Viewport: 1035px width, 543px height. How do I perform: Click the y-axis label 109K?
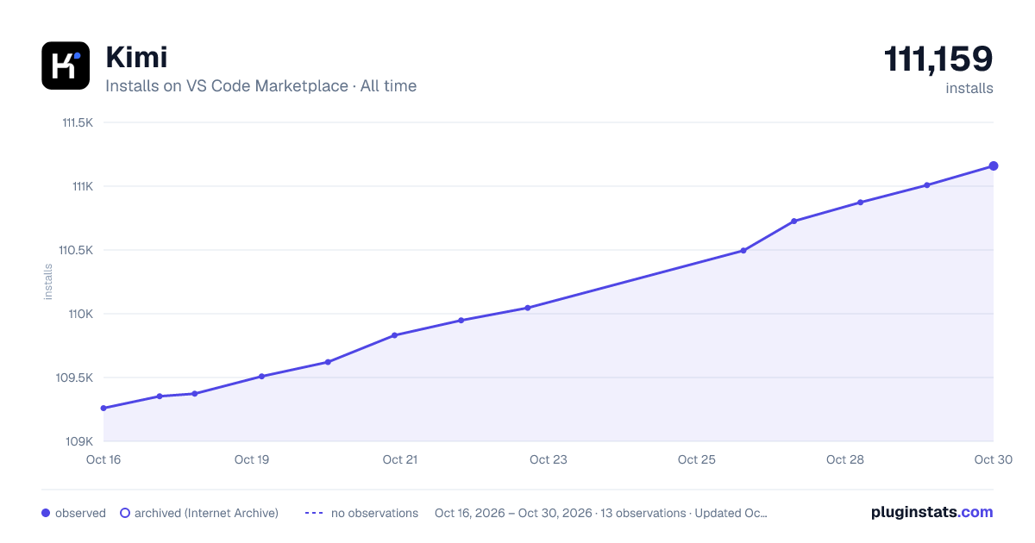(x=81, y=441)
